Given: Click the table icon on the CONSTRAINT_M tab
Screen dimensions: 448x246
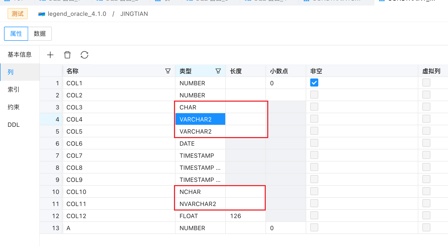Looking at the screenshot, I should point(382,1).
